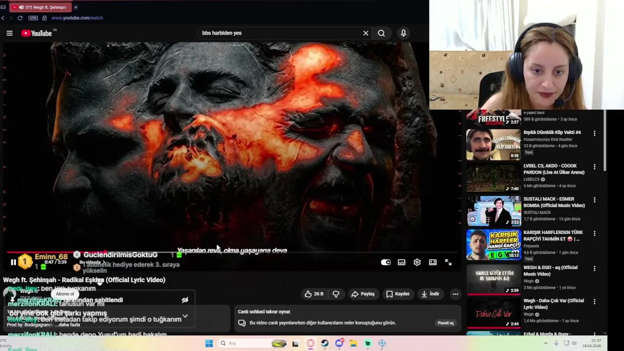
Task: Open options for Wegh - Daha Çok Var
Action: (x=594, y=301)
